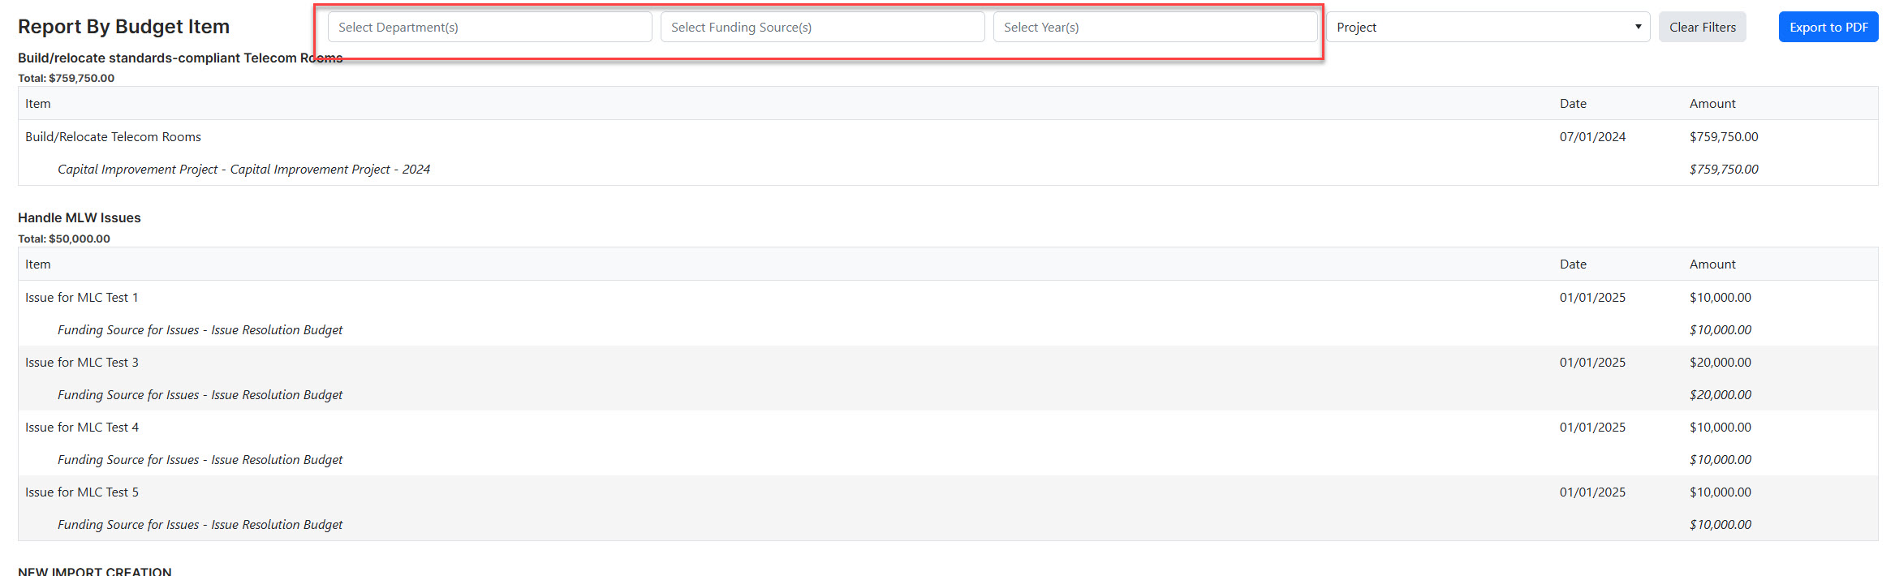Click the funding source line under MLC Test 1
This screenshot has height=576, width=1895.
pyautogui.click(x=200, y=329)
